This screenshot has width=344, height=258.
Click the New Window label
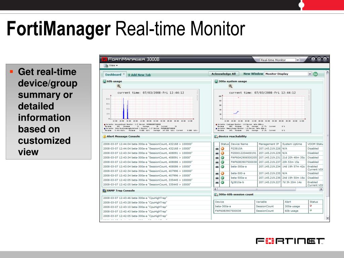[x=253, y=74]
